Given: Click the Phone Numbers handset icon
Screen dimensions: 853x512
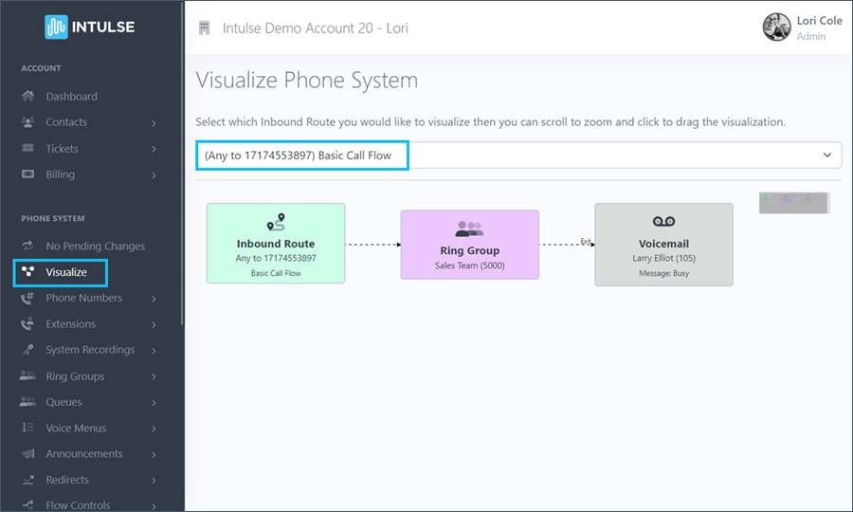Looking at the screenshot, I should pyautogui.click(x=27, y=298).
